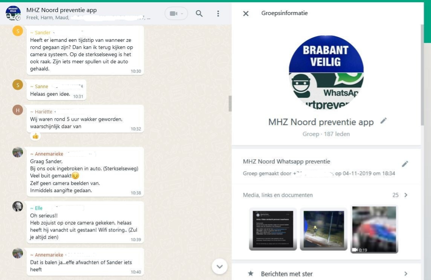
Task: Open the dark screenshot media thumbnail
Action: pos(273,229)
